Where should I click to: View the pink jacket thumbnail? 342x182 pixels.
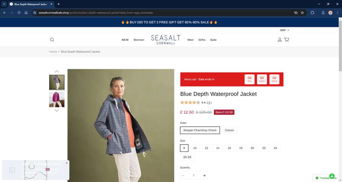pyautogui.click(x=57, y=99)
